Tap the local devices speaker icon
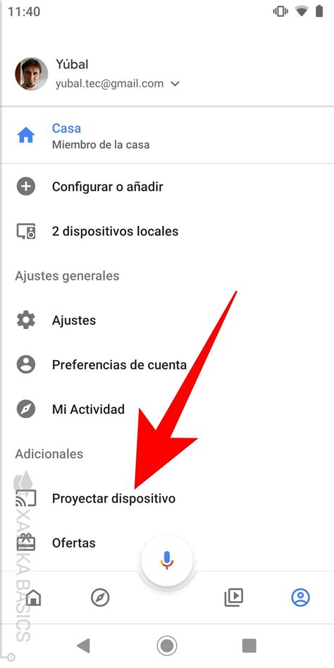 pos(26,231)
